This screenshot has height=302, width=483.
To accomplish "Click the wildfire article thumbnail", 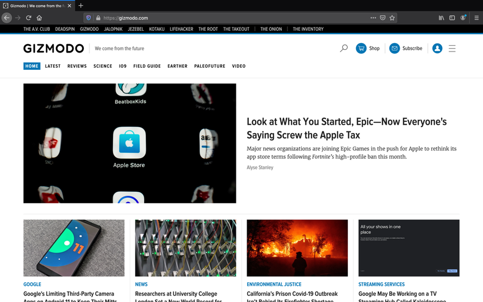I will [x=297, y=248].
